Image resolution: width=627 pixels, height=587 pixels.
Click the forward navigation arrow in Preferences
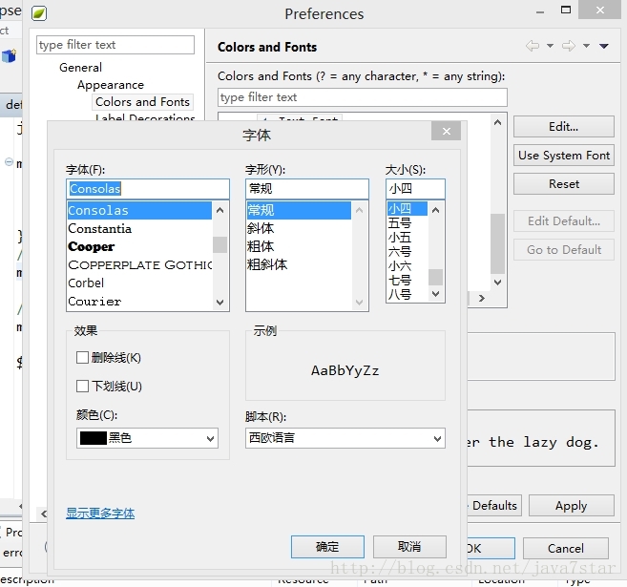(568, 46)
